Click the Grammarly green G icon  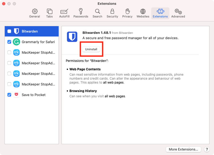point(16,42)
